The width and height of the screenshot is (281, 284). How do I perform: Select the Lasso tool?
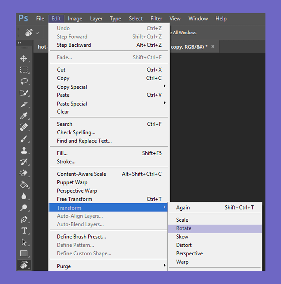(x=24, y=81)
